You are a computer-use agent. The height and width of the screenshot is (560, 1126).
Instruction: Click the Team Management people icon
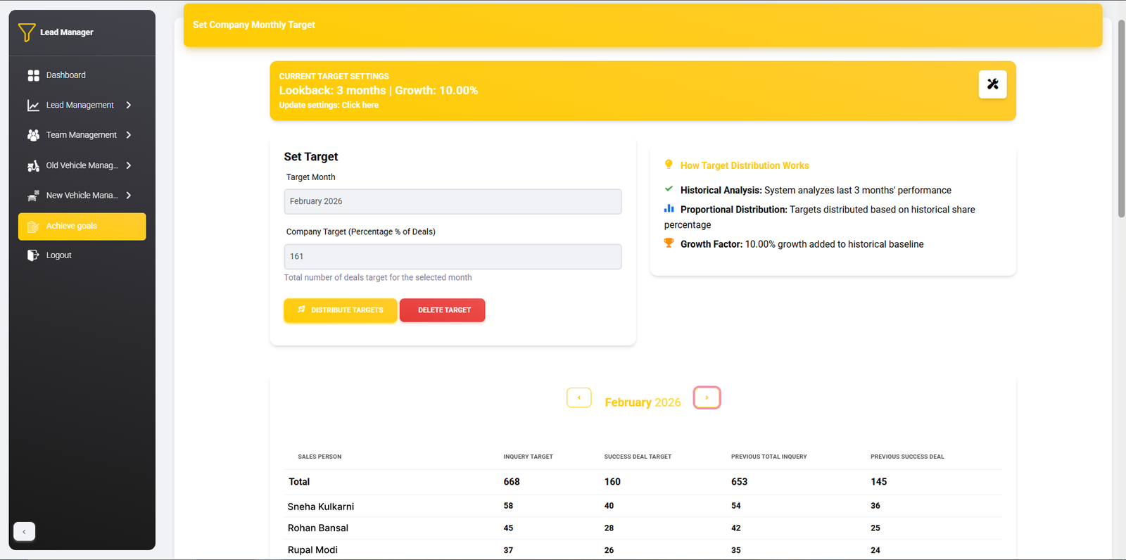tap(33, 135)
